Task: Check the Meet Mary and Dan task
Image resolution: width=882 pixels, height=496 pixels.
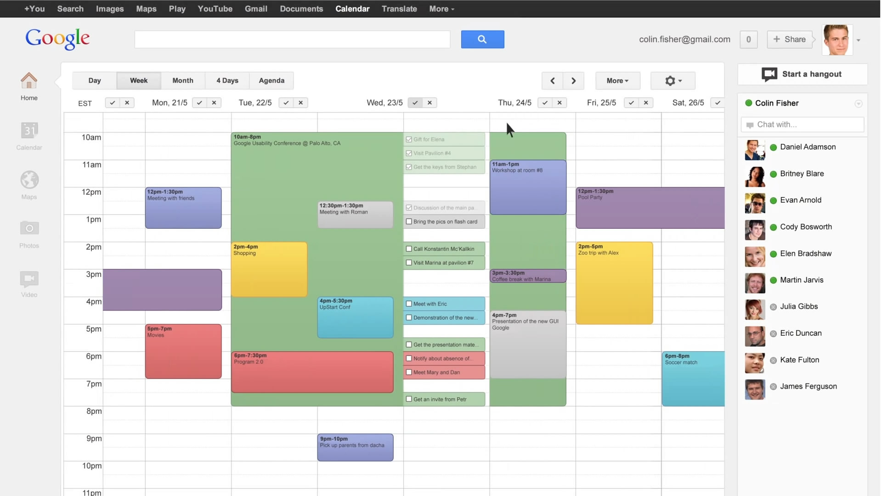Action: click(x=409, y=372)
